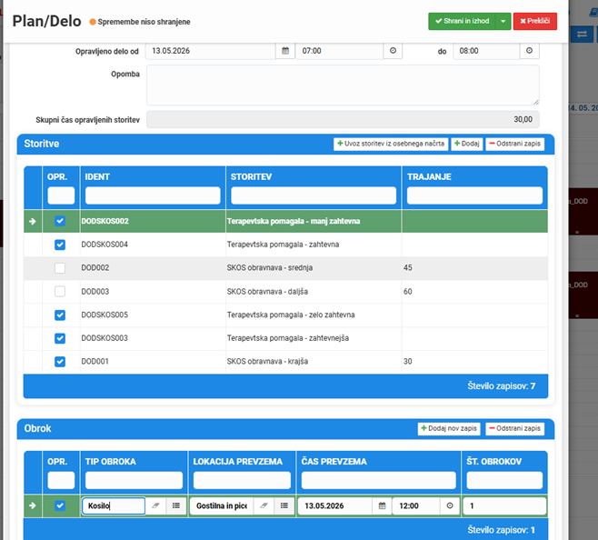Click Skupni čas opravljenih storitev field 30,00
Viewport: 598px width, 540px height.
pyautogui.click(x=343, y=119)
